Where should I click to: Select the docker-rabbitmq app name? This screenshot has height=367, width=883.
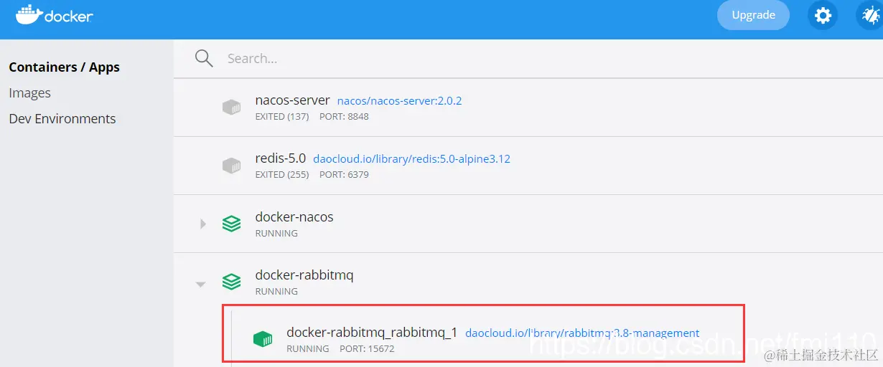point(304,275)
